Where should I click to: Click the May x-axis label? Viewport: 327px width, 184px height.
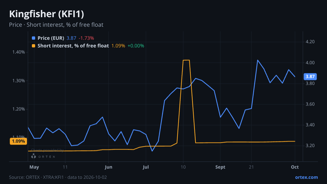click(x=34, y=167)
